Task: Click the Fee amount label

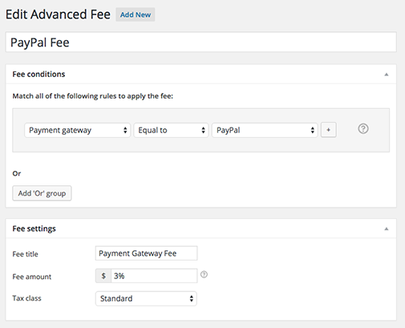Action: (32, 277)
